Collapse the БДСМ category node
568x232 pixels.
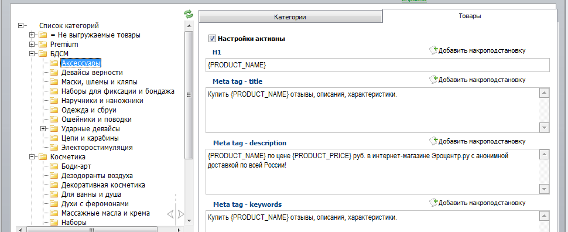[x=32, y=54]
